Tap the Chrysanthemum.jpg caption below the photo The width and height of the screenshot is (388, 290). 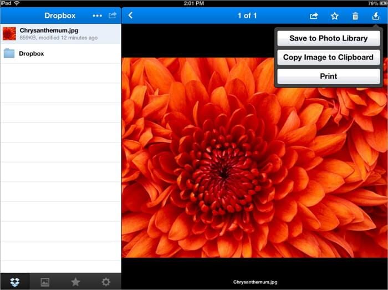click(255, 282)
